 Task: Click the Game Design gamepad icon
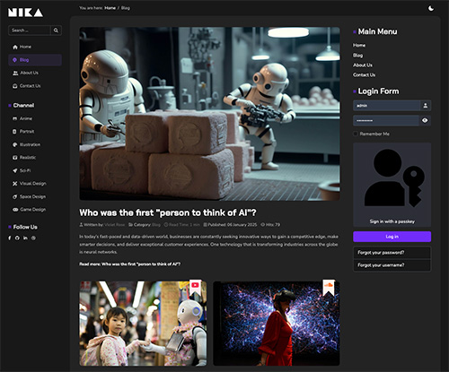click(x=15, y=210)
